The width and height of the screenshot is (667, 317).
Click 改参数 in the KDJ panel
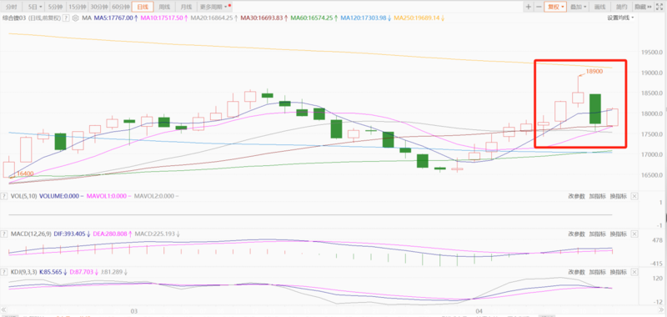coord(577,271)
